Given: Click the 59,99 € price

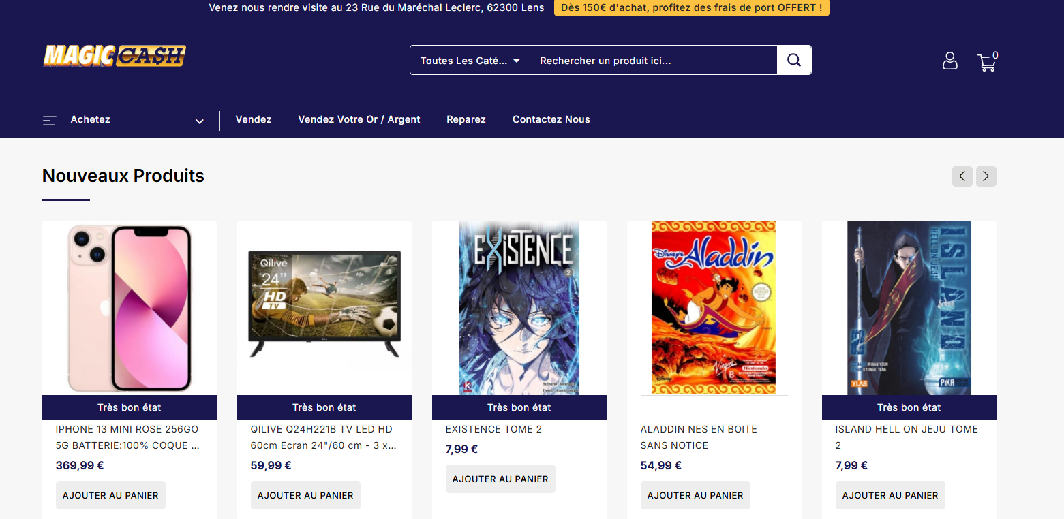Looking at the screenshot, I should [271, 466].
